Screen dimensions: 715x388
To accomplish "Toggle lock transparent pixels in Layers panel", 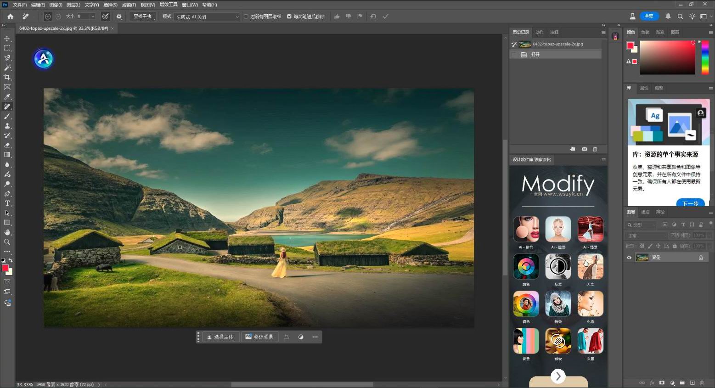I will [642, 246].
